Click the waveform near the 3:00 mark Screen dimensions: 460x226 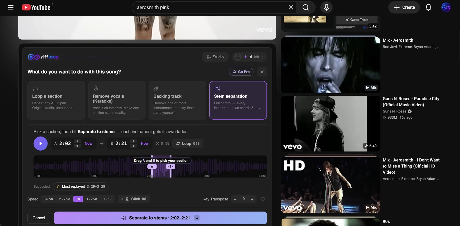[206, 166]
